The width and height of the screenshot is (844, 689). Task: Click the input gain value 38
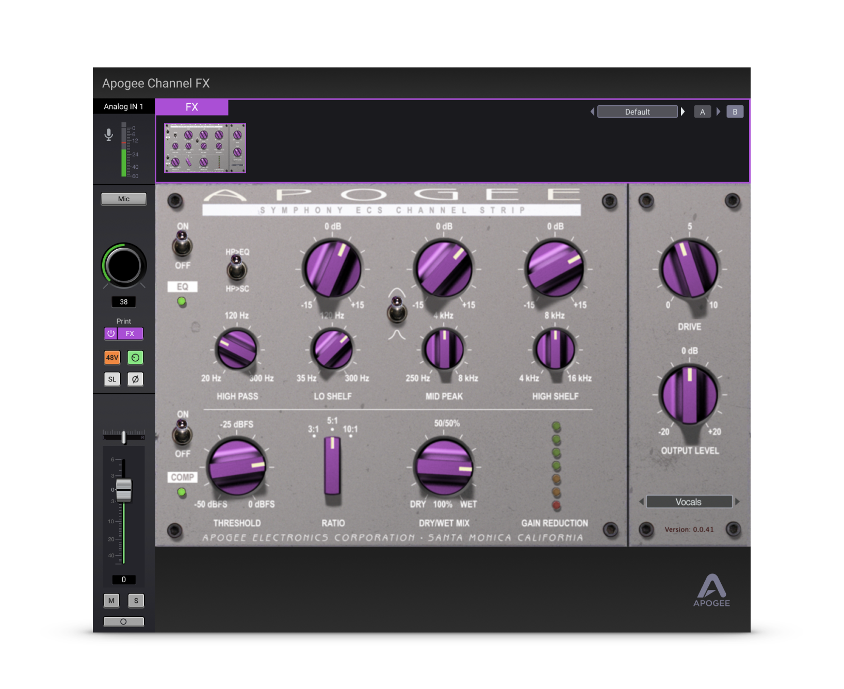click(124, 302)
